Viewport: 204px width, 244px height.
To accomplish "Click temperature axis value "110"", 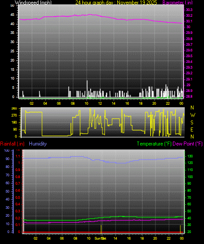I will [x=190, y=170].
